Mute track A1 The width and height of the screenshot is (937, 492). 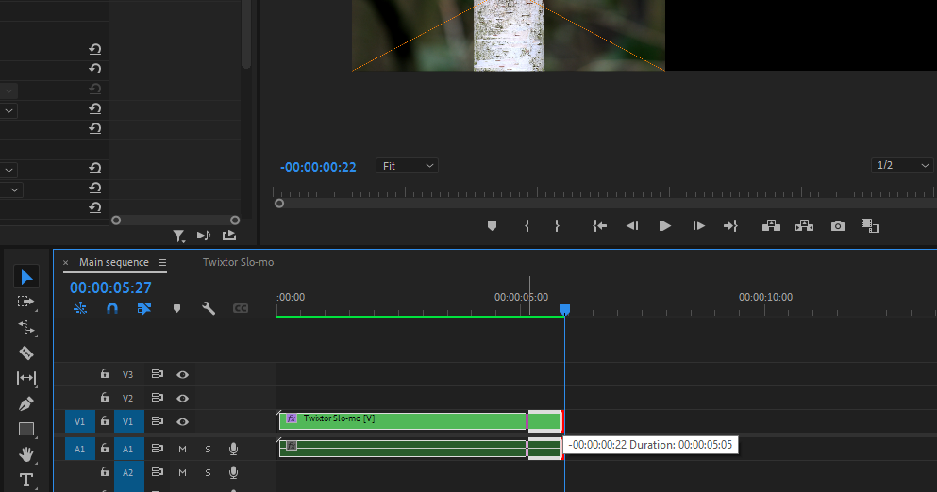click(182, 449)
